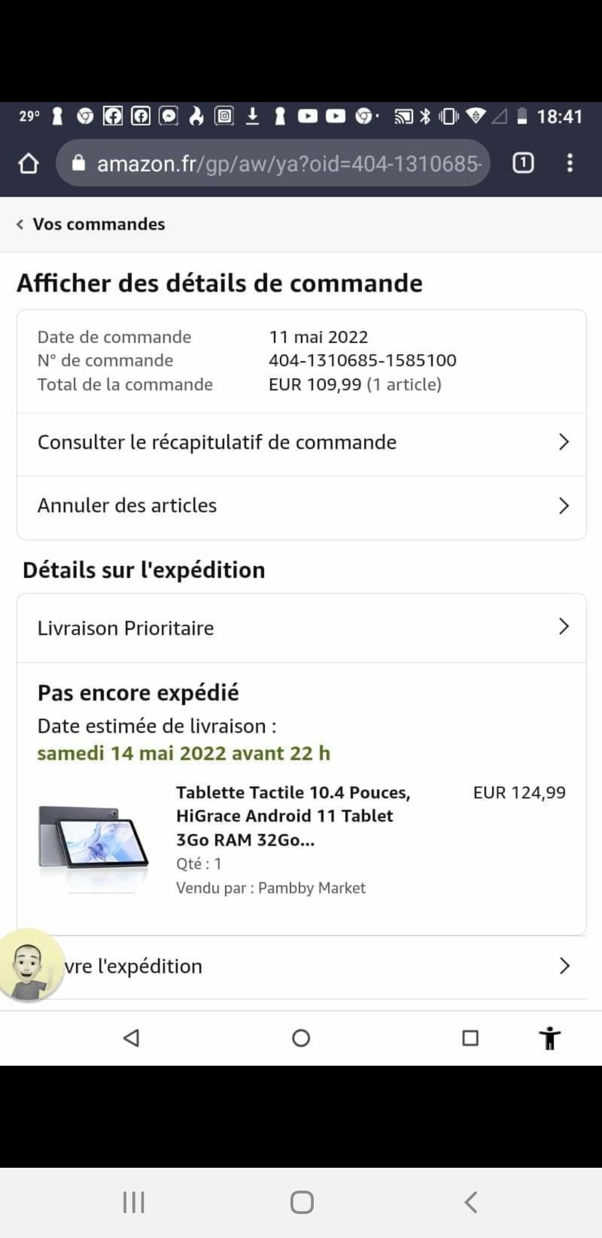This screenshot has height=1238, width=602.
Task: Open the tab switcher showing 1 tab
Action: (523, 163)
